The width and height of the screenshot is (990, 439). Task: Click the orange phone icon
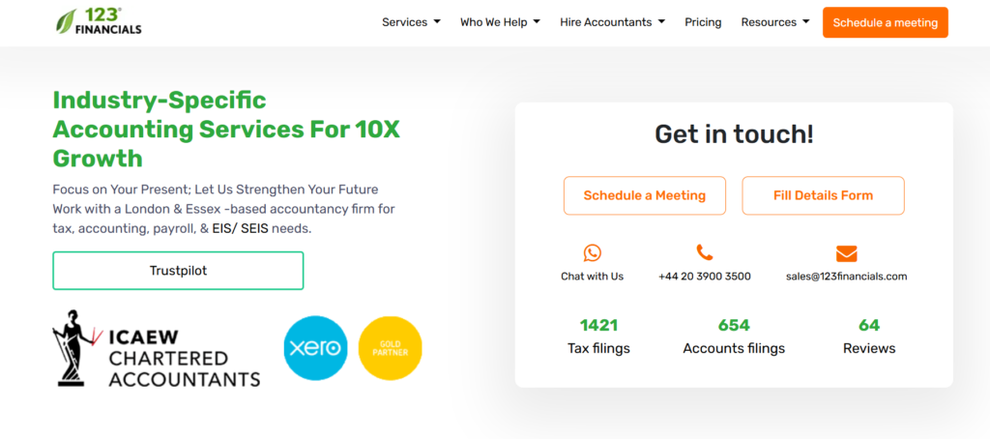705,252
